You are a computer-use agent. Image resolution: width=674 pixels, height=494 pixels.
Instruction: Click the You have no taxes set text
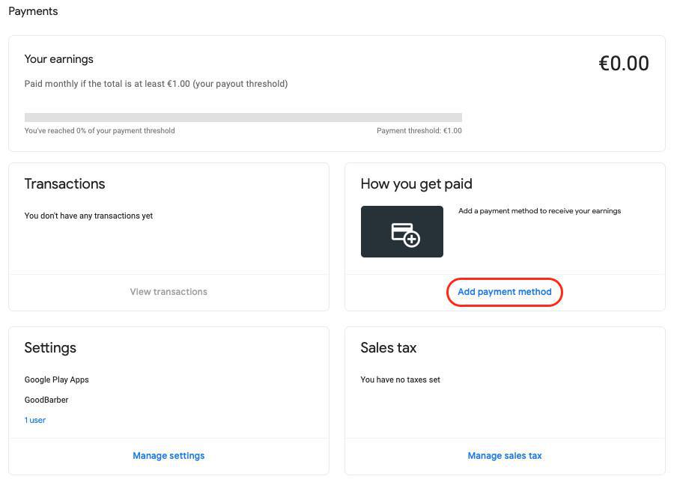pos(400,380)
